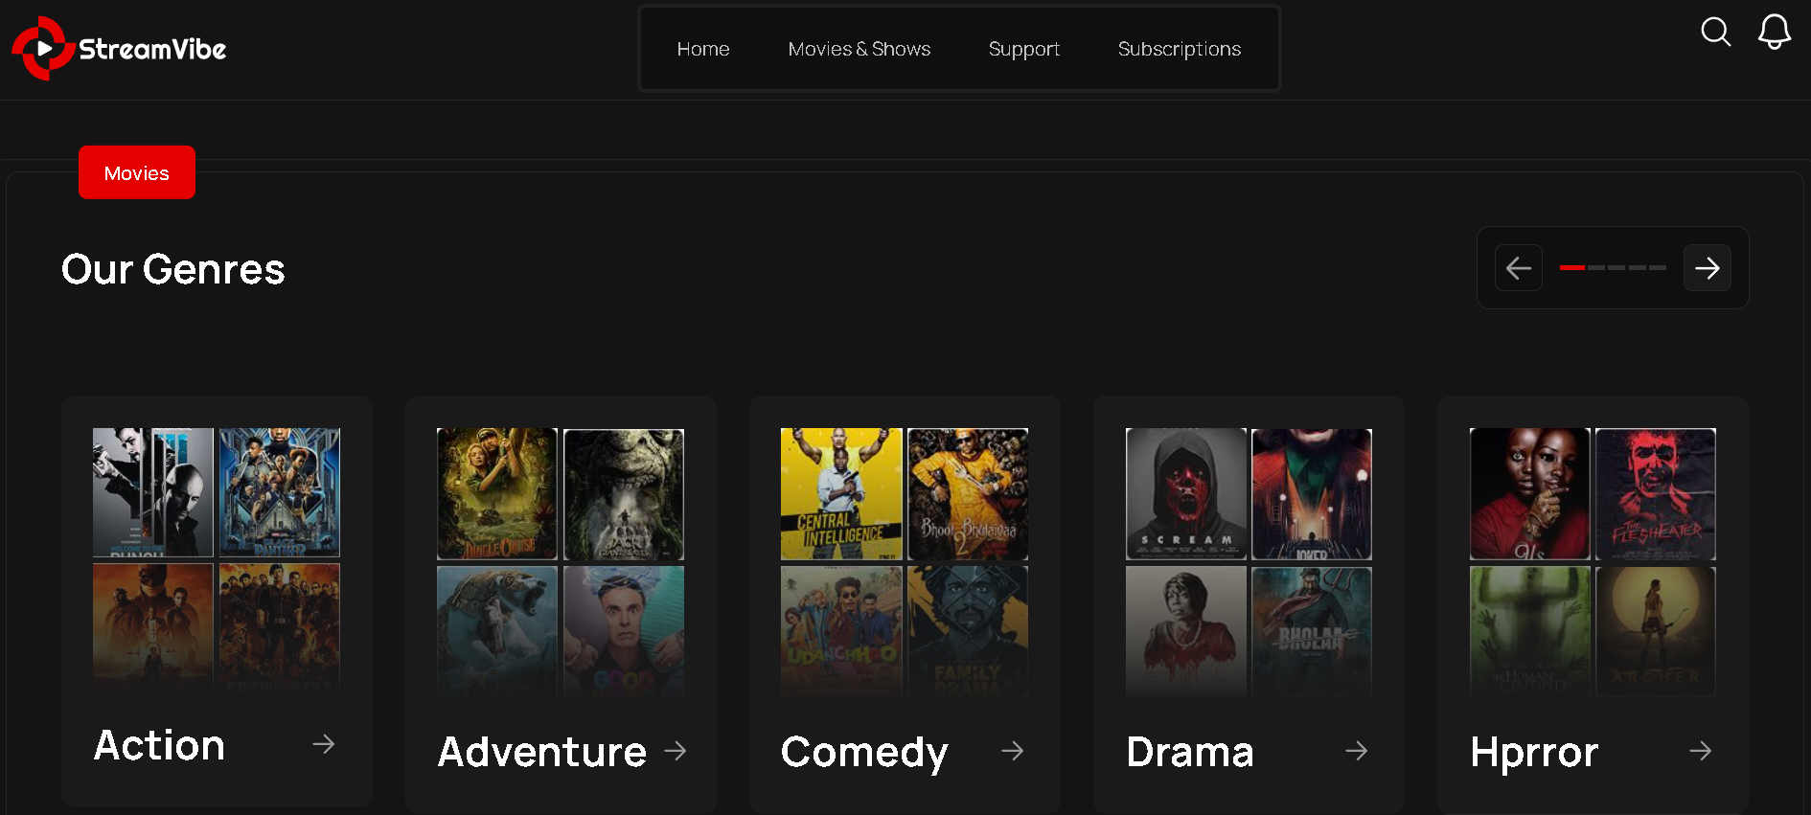Open the Home nav item
Screen dimensions: 1811x815
(x=703, y=49)
